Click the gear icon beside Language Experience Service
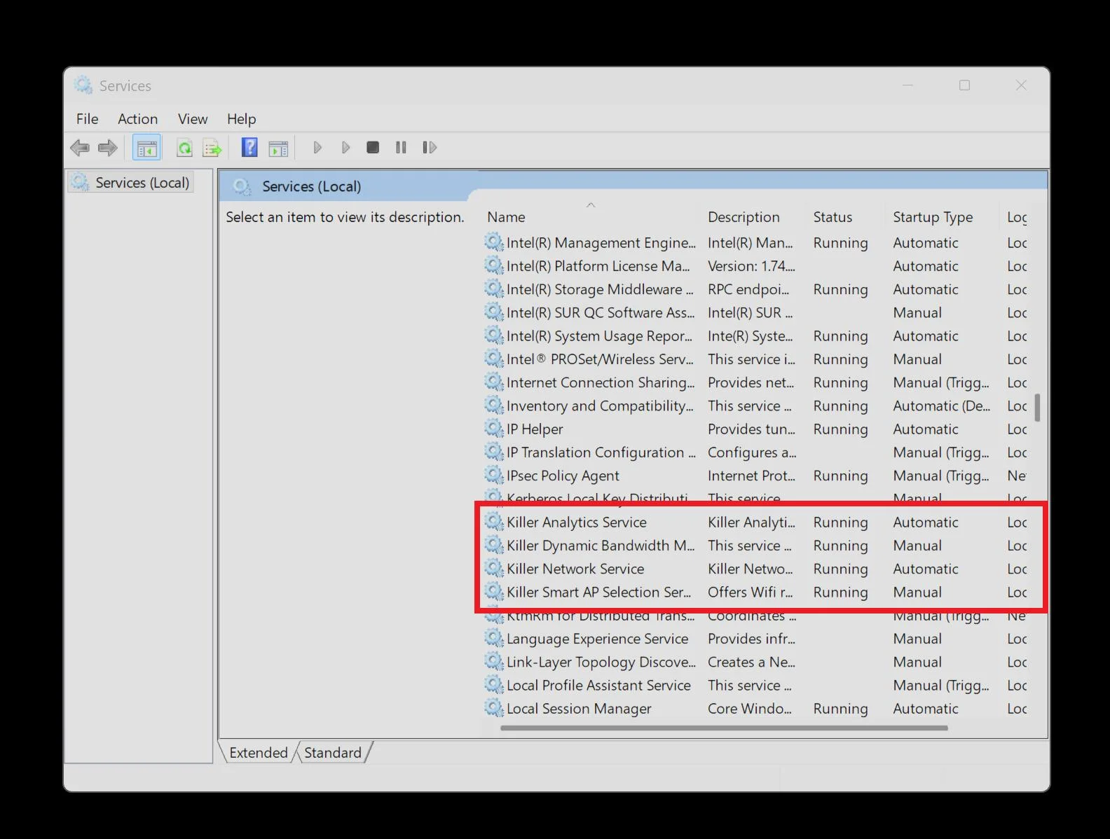This screenshot has height=839, width=1110. (x=494, y=638)
